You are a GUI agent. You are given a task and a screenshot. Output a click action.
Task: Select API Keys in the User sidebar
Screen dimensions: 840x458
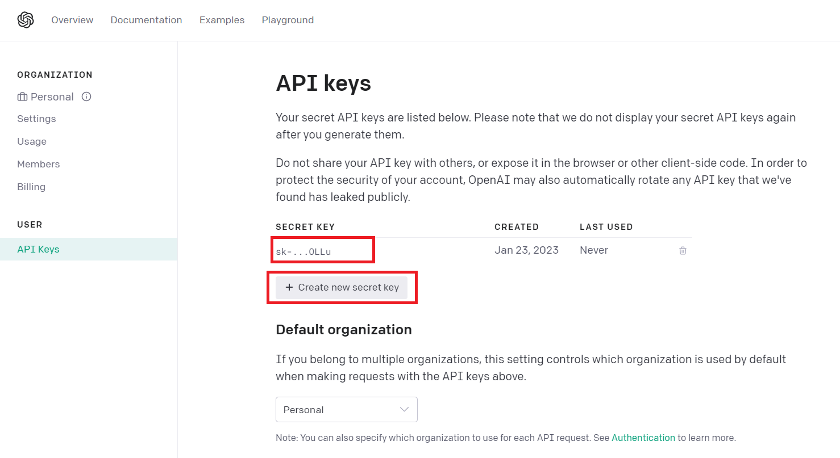38,249
